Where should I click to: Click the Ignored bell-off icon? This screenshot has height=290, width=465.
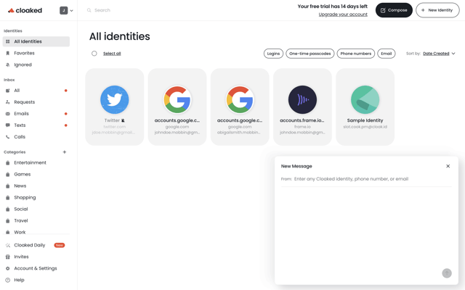pos(8,65)
